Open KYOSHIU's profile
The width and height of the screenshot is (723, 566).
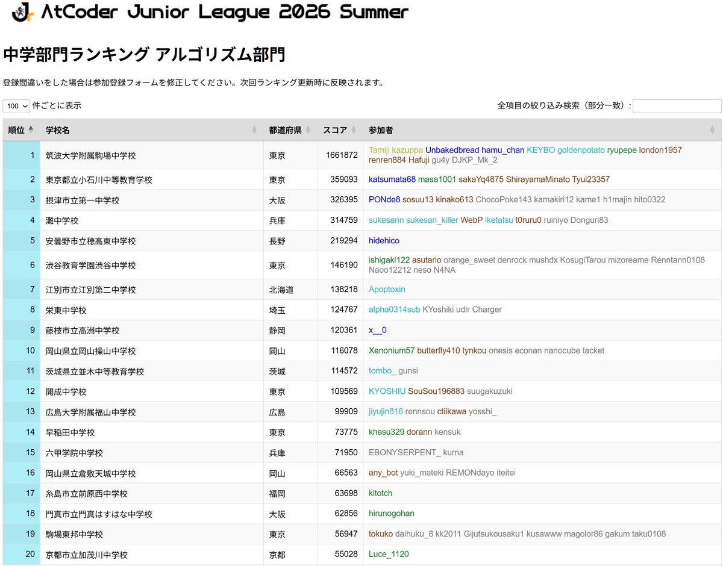tap(387, 391)
